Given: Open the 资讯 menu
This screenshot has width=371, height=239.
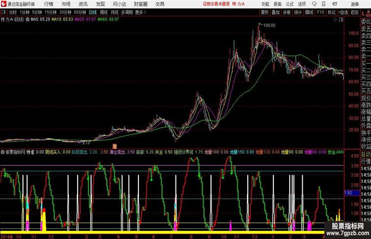Looking at the screenshot, I should pos(83,4).
